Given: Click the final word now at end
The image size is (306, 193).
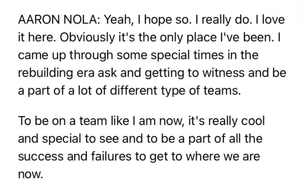Looking at the screenshot, I should 30,174.
